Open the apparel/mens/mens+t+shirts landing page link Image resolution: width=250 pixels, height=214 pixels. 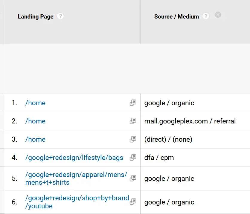[76, 178]
